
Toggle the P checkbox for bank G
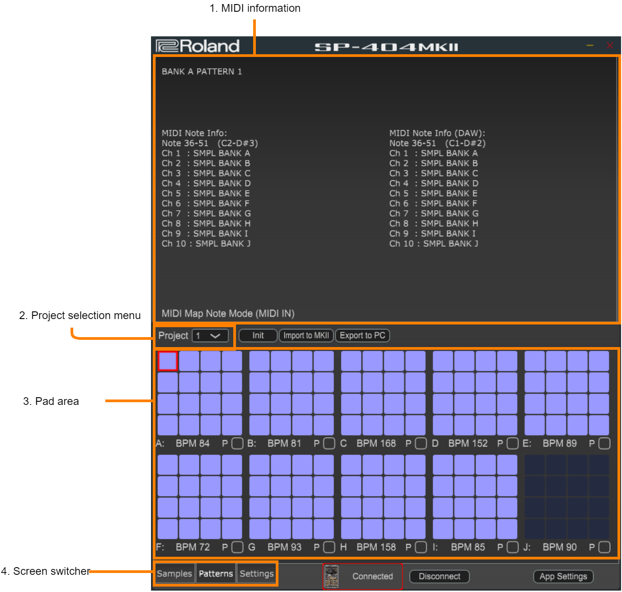329,547
